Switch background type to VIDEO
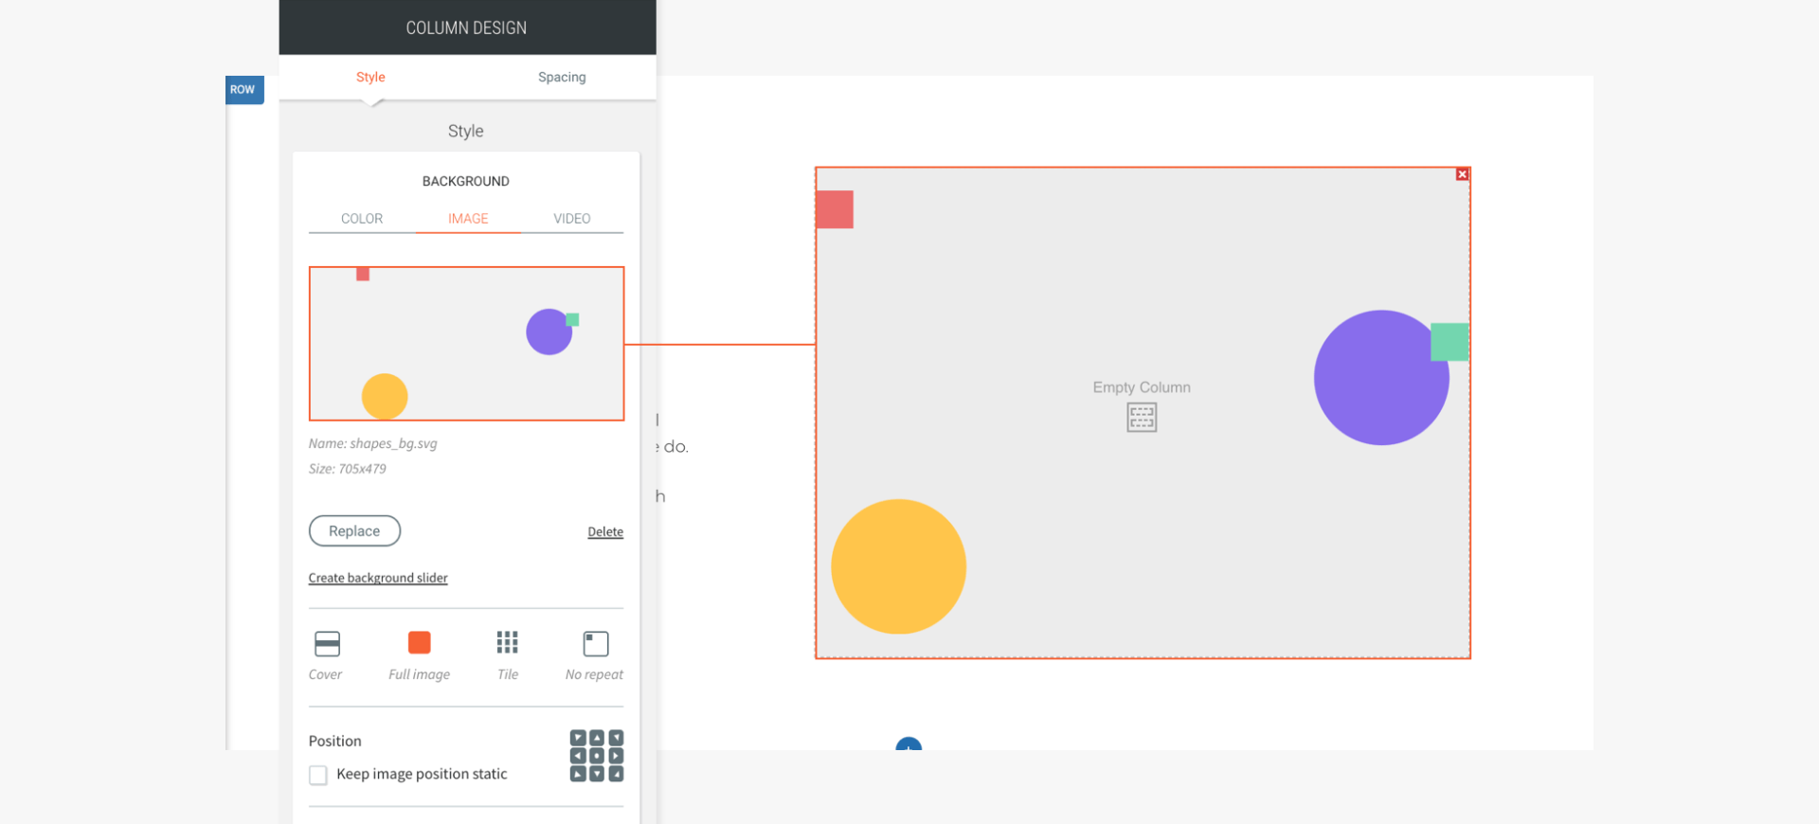The width and height of the screenshot is (1819, 824). point(572,219)
